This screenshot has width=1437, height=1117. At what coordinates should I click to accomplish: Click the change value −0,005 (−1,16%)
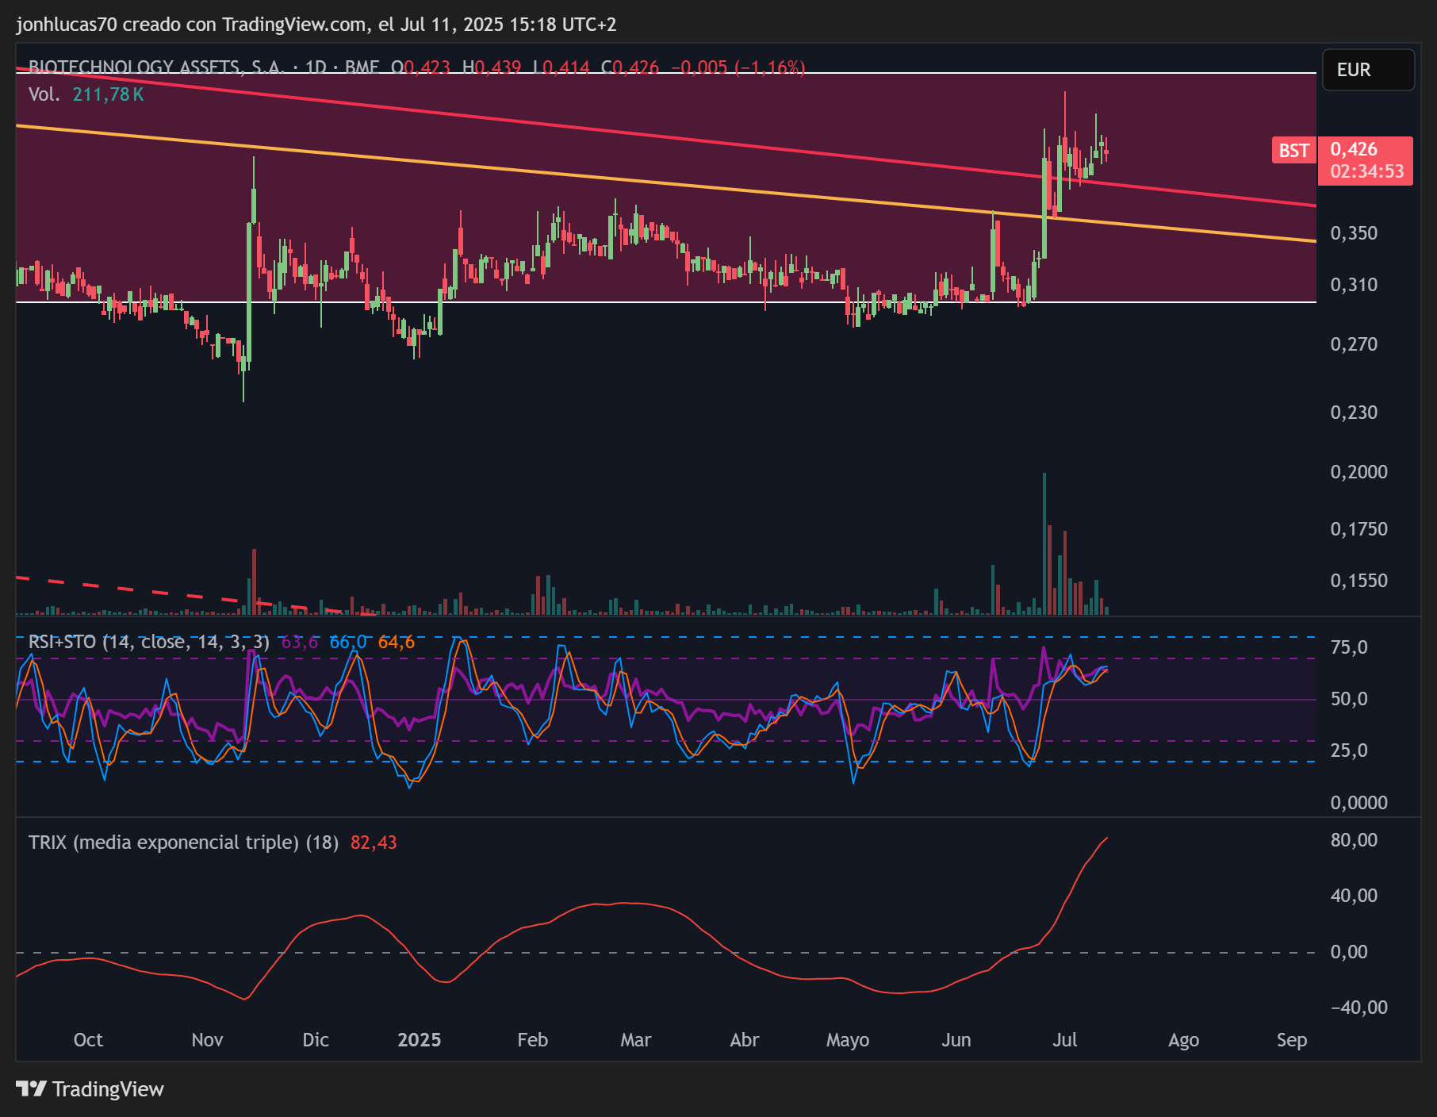(x=738, y=67)
